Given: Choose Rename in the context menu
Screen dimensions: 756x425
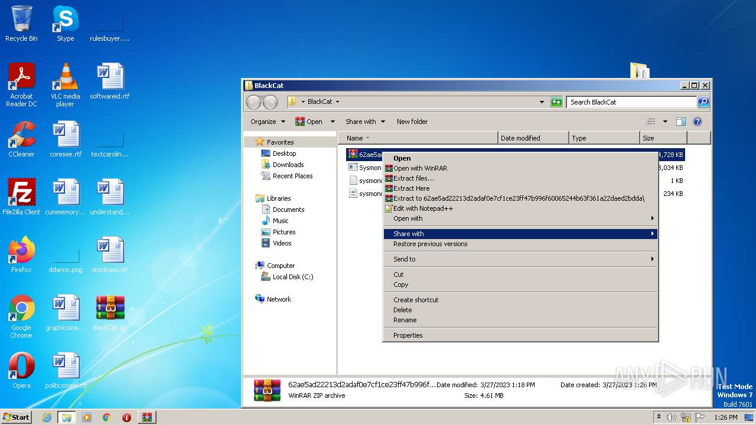Looking at the screenshot, I should [x=520, y=320].
